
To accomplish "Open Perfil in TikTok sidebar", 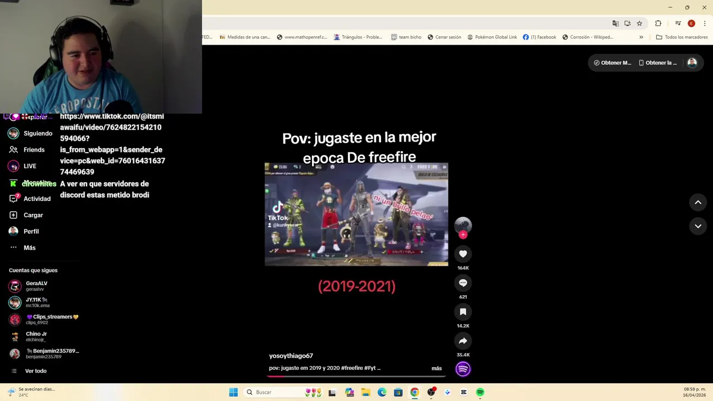I will point(25,231).
